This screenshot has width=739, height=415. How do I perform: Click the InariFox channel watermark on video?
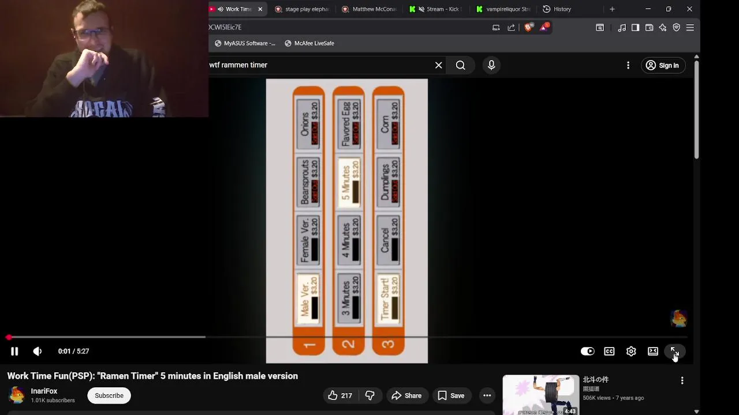678,318
